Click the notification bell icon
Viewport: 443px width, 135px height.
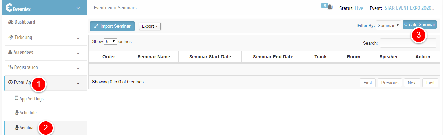pos(330,7)
